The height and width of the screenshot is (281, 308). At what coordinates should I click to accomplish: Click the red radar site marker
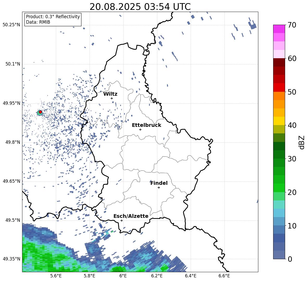[40, 112]
